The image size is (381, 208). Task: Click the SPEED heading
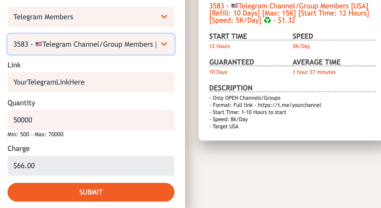click(x=303, y=36)
